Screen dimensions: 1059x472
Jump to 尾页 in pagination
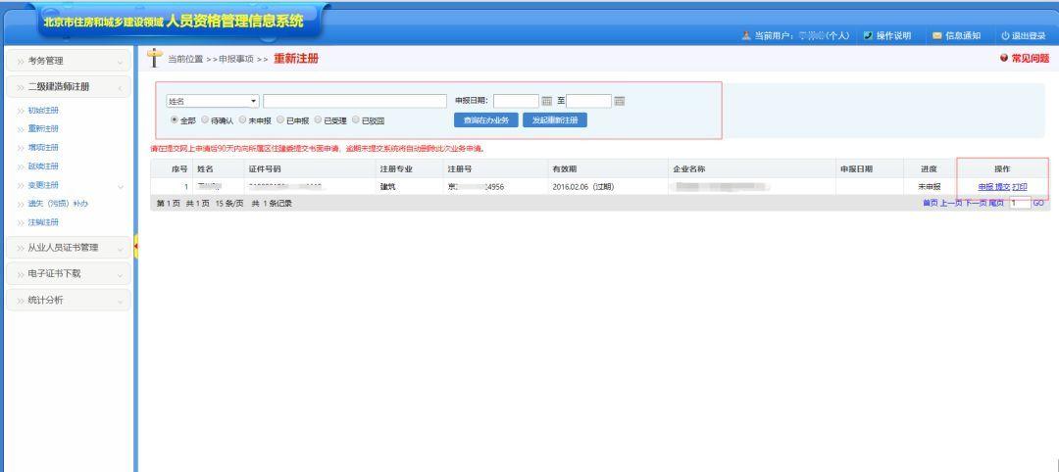click(996, 203)
